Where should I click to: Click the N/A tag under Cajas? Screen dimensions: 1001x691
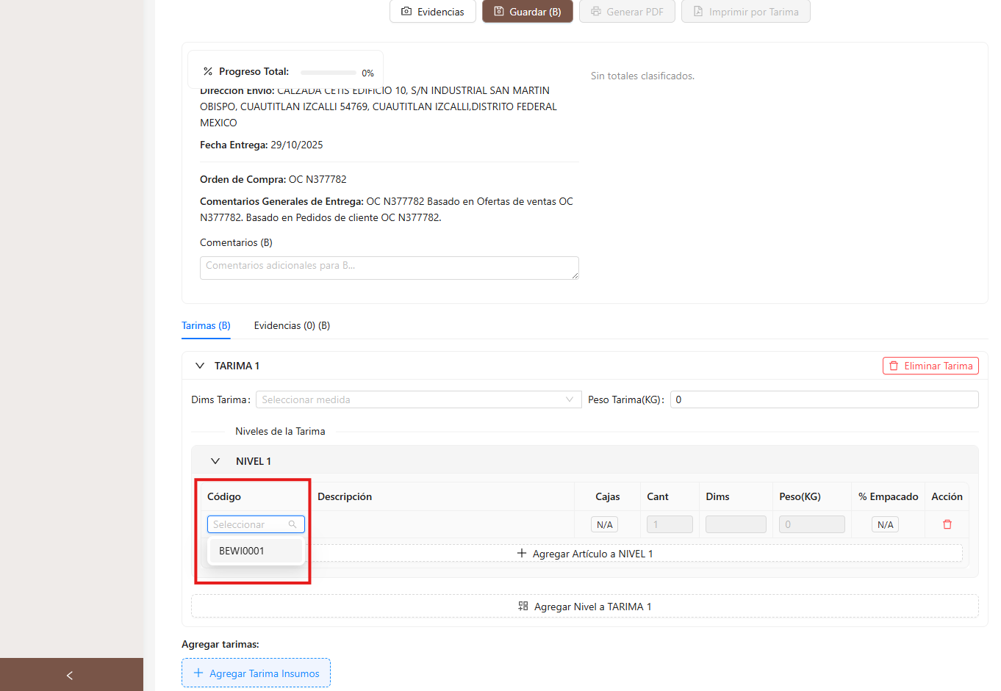coord(605,524)
